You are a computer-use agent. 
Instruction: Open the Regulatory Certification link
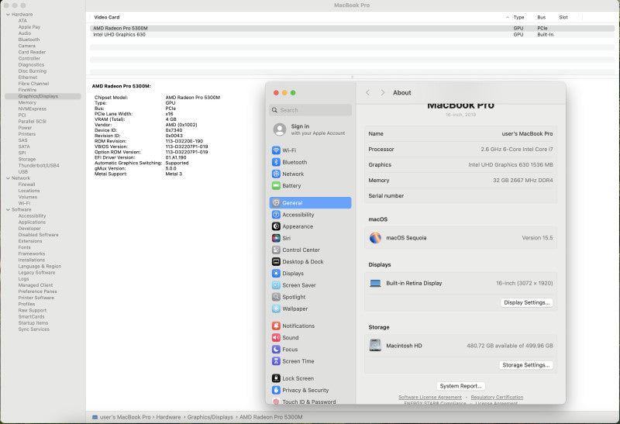(497, 397)
